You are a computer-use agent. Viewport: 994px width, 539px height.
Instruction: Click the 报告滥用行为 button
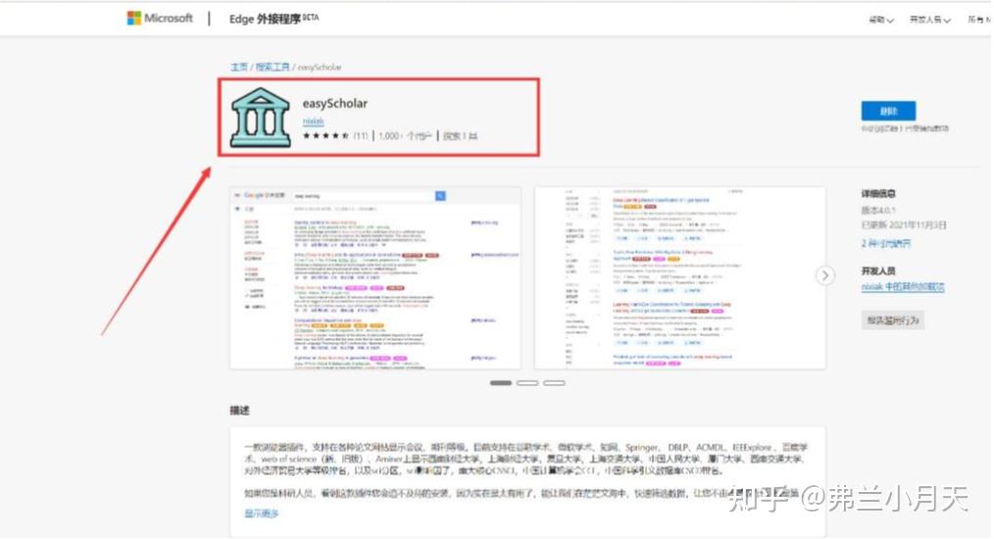pyautogui.click(x=893, y=320)
